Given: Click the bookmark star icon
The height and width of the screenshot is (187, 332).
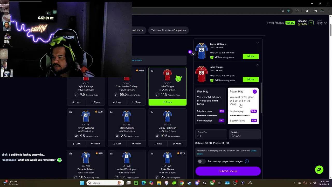Looking at the screenshot, I should point(288,11).
